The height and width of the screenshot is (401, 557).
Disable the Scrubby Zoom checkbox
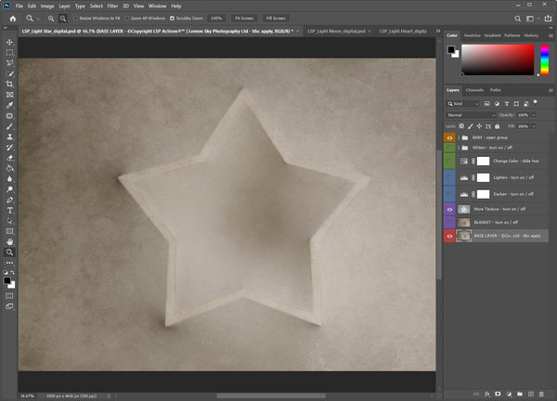(x=172, y=18)
